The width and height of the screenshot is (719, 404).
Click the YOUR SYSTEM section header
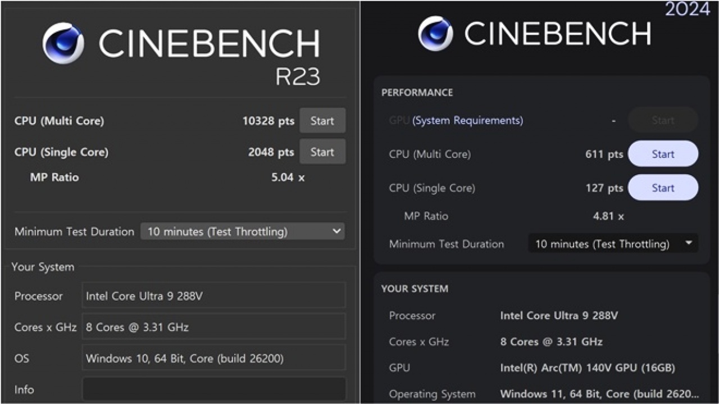point(415,289)
